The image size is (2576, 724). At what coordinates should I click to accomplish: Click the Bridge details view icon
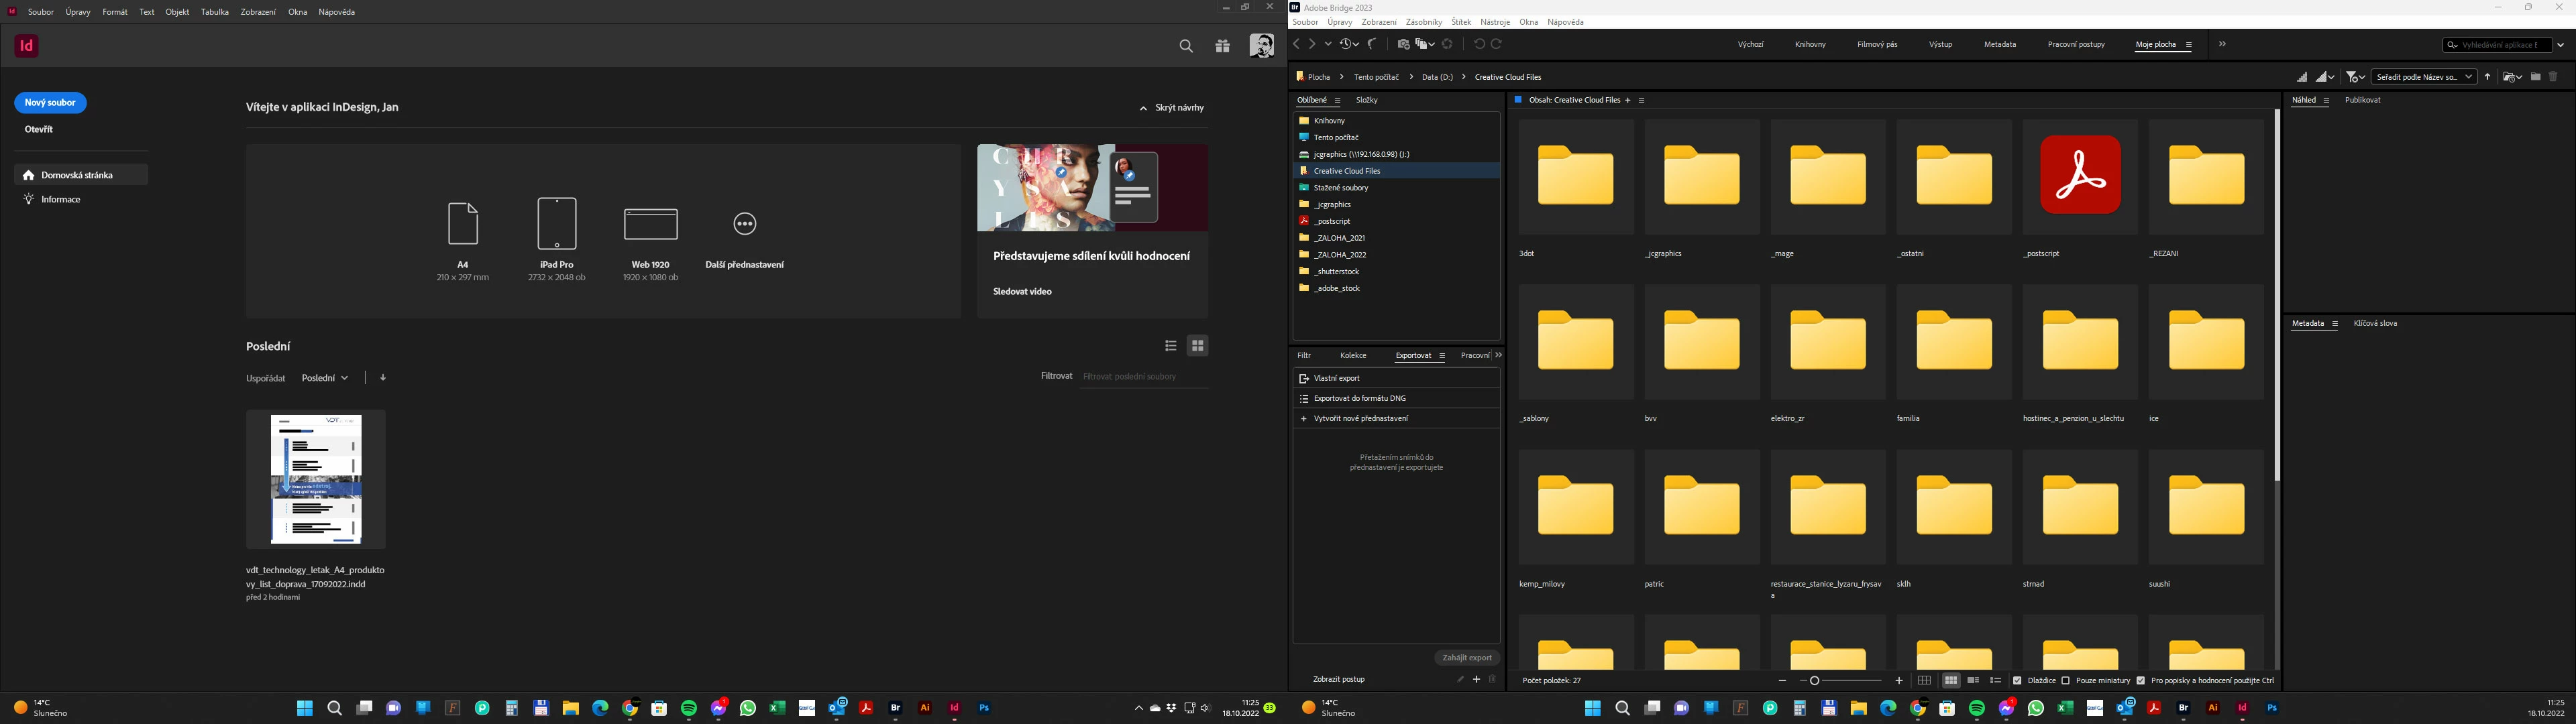click(x=1973, y=680)
